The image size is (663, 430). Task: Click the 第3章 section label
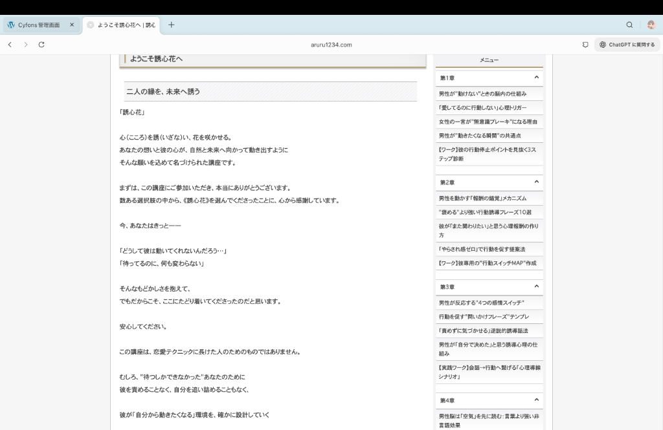447,287
